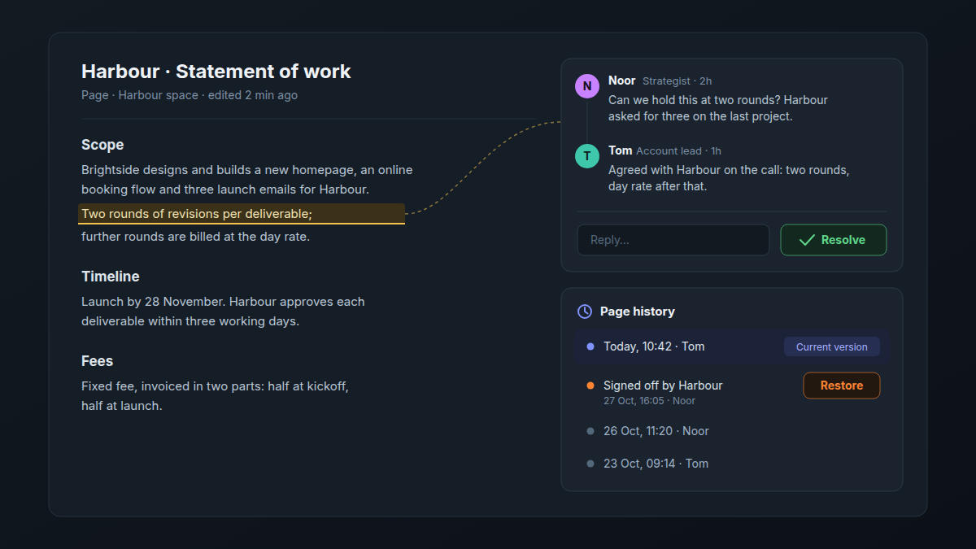Select the highlighted Two rounds of revisions text
The width and height of the screenshot is (976, 549).
242,214
